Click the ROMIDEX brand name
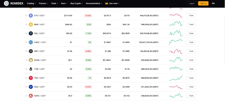The height and width of the screenshot is (102, 225). [17, 3]
